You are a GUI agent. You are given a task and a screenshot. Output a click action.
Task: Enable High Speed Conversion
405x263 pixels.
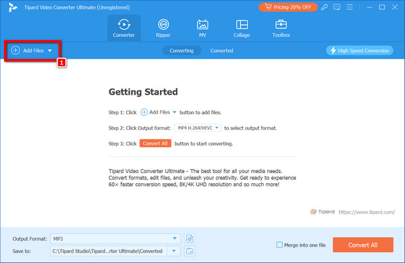tap(360, 51)
